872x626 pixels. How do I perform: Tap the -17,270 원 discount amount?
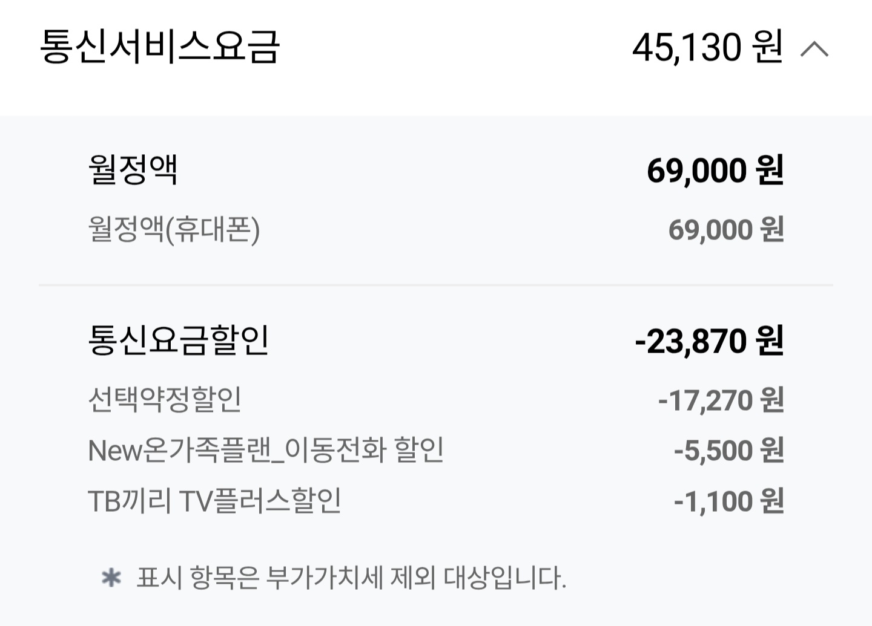[721, 400]
